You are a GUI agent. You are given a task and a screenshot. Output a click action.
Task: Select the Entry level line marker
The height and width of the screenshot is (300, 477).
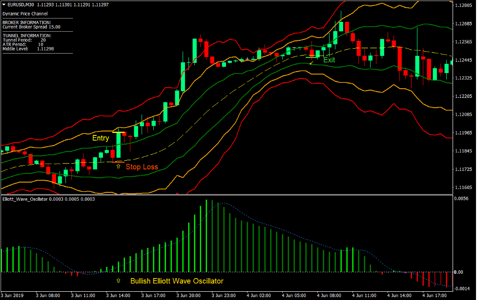(119, 132)
